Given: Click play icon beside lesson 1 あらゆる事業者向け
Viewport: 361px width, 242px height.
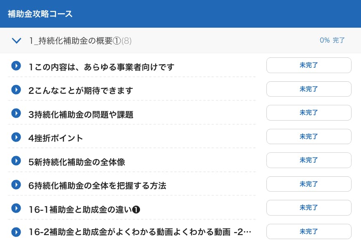Looking at the screenshot, I should pos(16,66).
